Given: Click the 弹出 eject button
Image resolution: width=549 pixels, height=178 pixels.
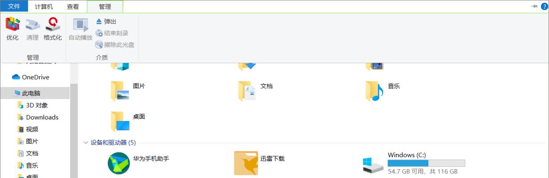Looking at the screenshot, I should tap(106, 21).
